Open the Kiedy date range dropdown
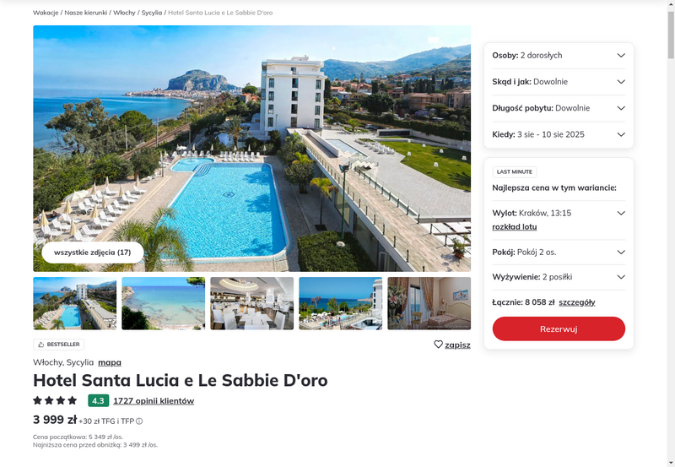This screenshot has height=467, width=675. coord(559,134)
